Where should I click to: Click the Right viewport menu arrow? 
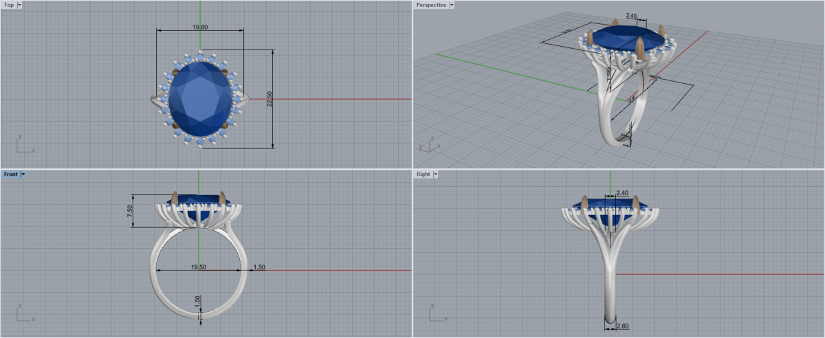click(x=436, y=174)
